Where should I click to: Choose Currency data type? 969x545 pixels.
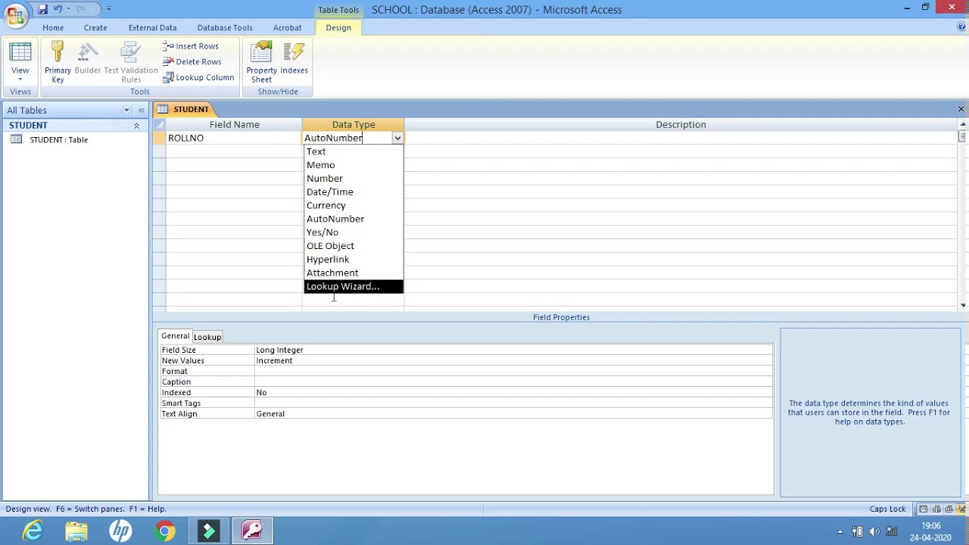pyautogui.click(x=354, y=206)
